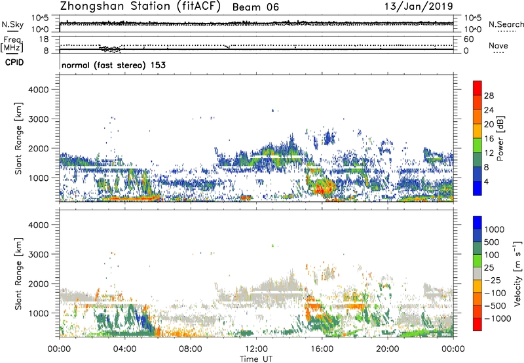Click the "2000" tick of the velocity panel
The image size is (524, 363).
(38, 284)
